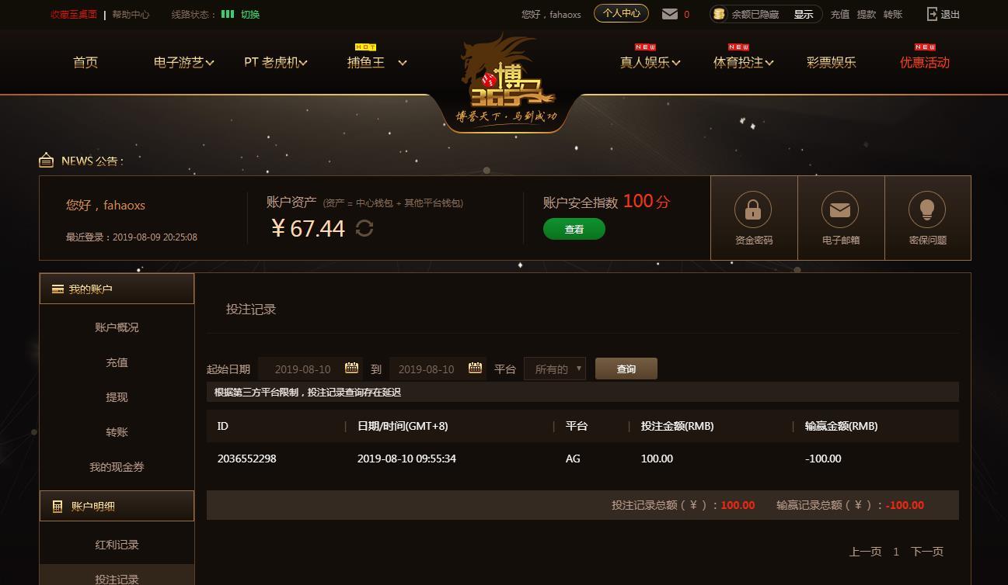
Task: Click green 查看 security button
Action: coord(574,229)
